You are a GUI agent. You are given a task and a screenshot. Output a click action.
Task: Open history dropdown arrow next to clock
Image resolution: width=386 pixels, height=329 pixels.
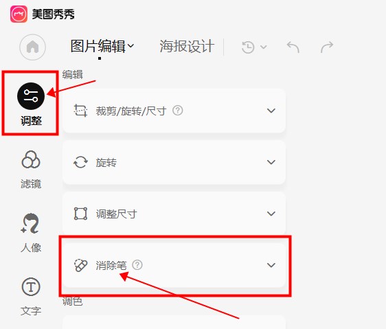(x=264, y=47)
